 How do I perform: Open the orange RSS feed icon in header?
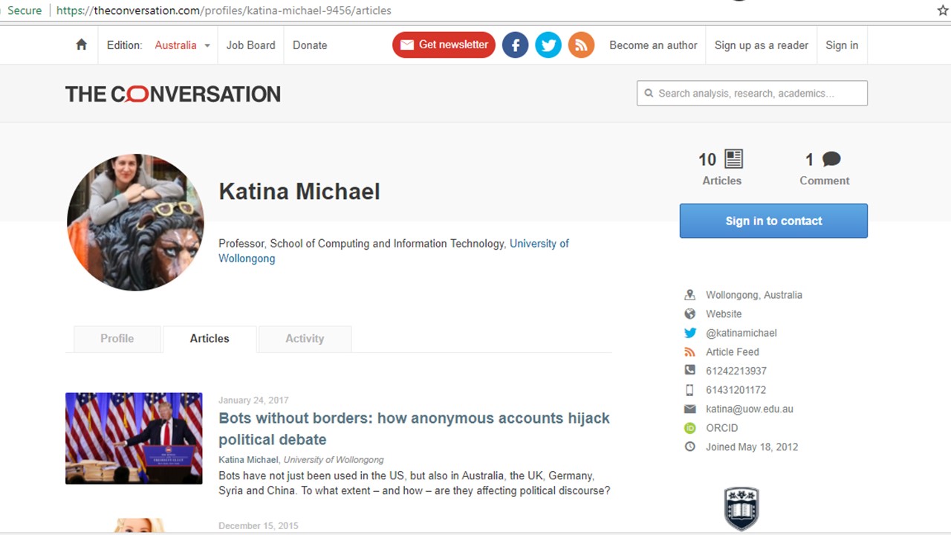pyautogui.click(x=582, y=45)
